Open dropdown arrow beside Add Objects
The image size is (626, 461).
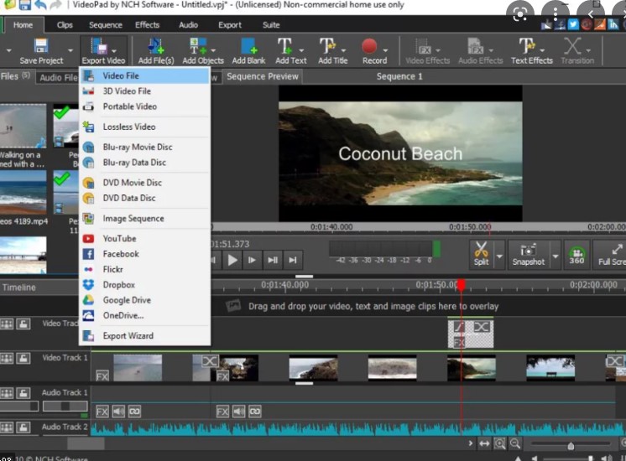pyautogui.click(x=213, y=50)
